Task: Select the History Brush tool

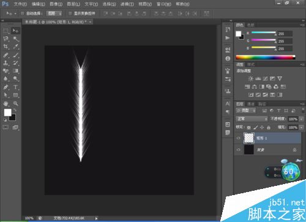Action: pos(15,63)
